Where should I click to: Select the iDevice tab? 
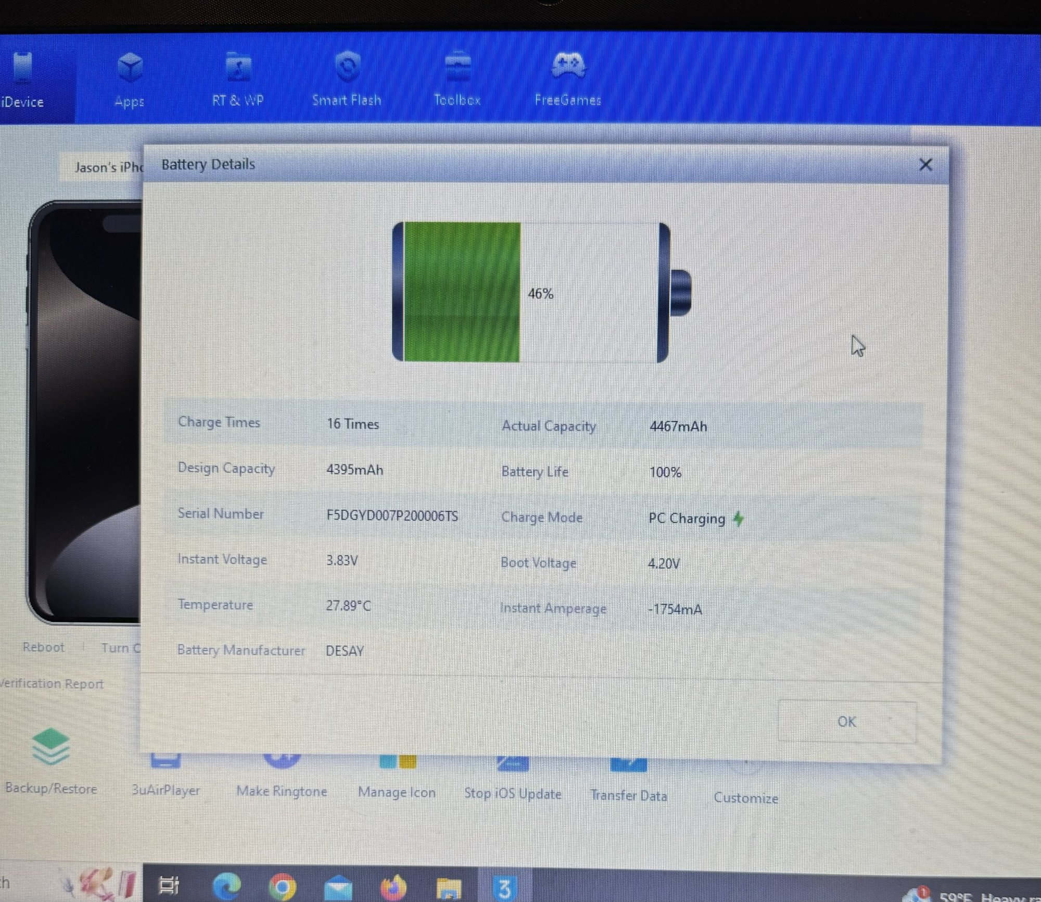(x=23, y=78)
